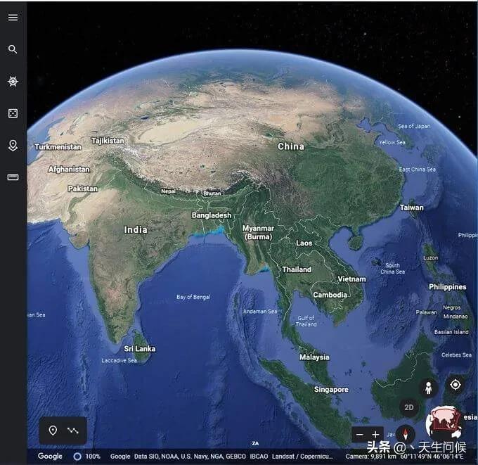
Task: Click the Google logo in status bar
Action: click(50, 456)
